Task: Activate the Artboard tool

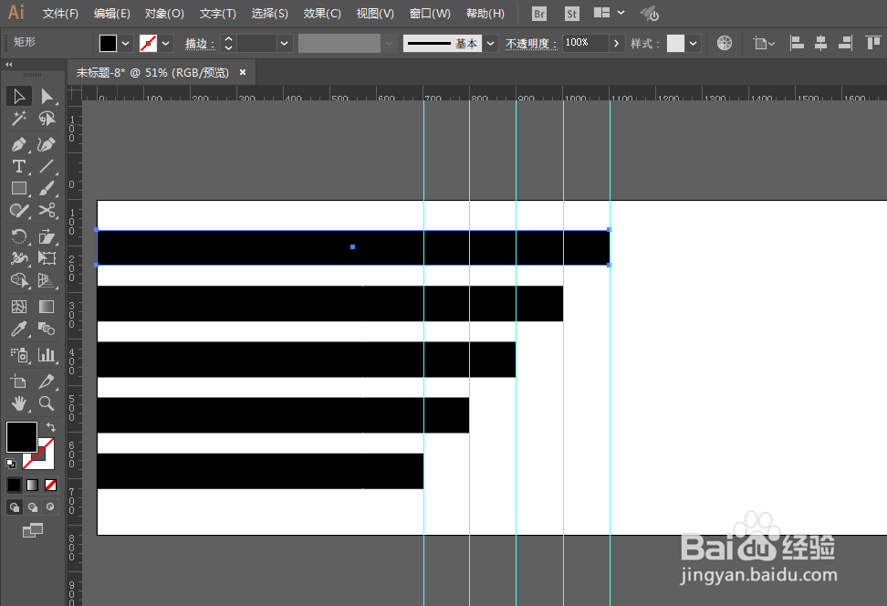Action: click(x=18, y=381)
